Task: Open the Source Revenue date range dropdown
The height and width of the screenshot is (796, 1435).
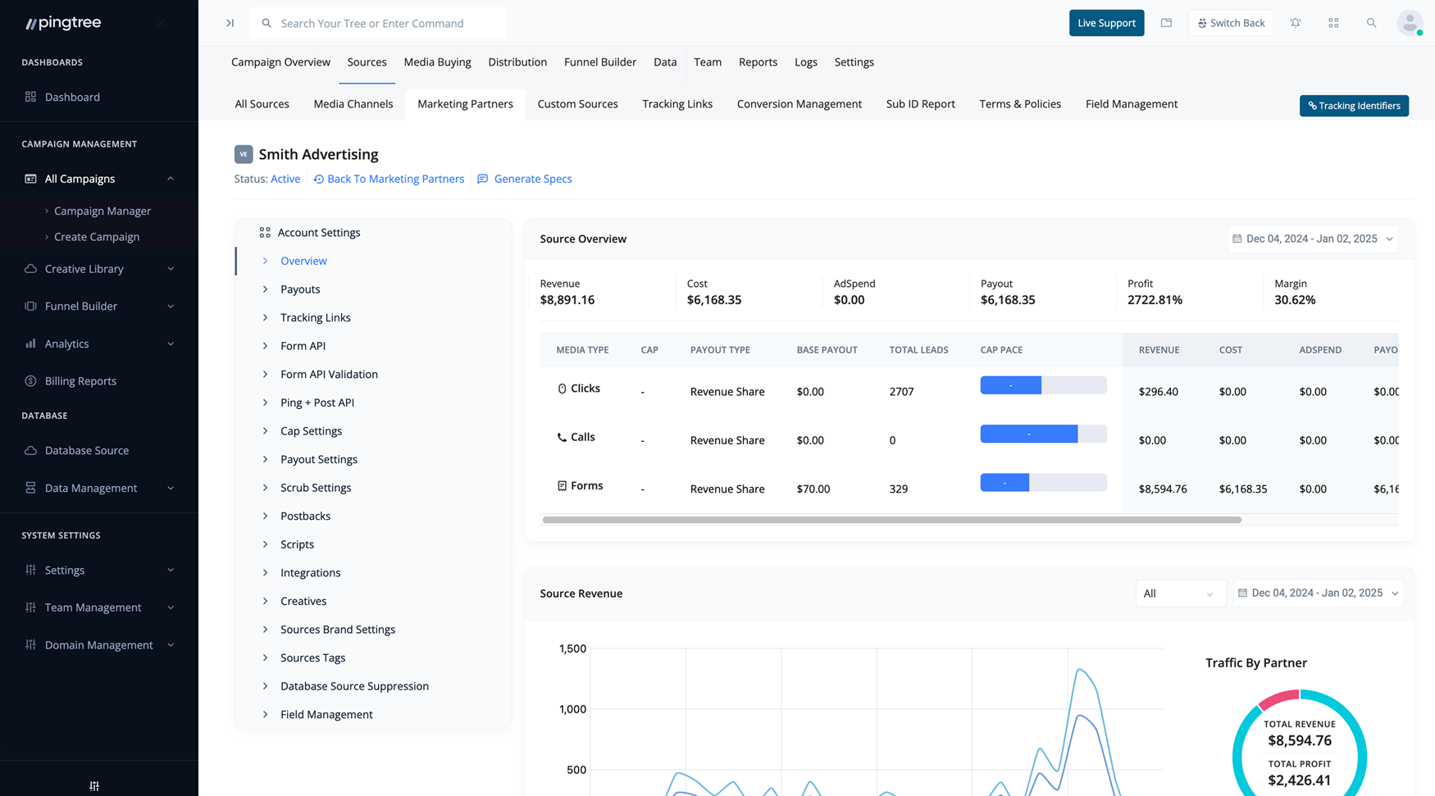Action: click(x=1319, y=593)
